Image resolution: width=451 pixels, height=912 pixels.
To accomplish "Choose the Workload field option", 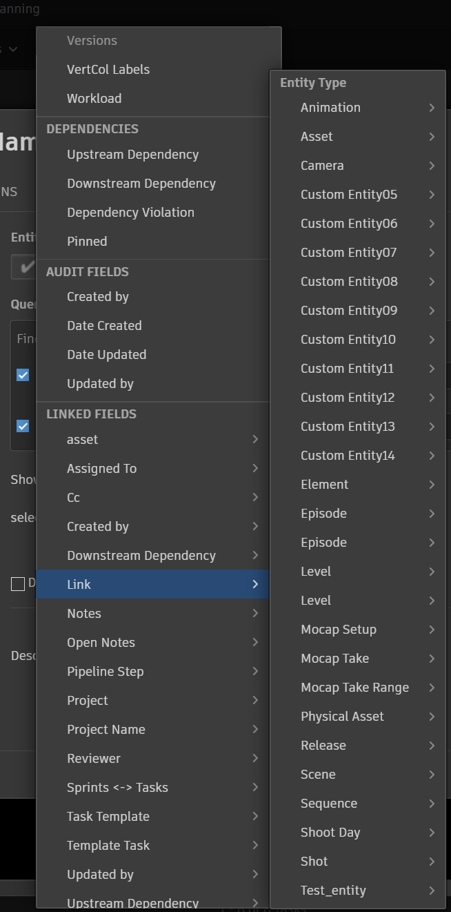I will (x=94, y=99).
